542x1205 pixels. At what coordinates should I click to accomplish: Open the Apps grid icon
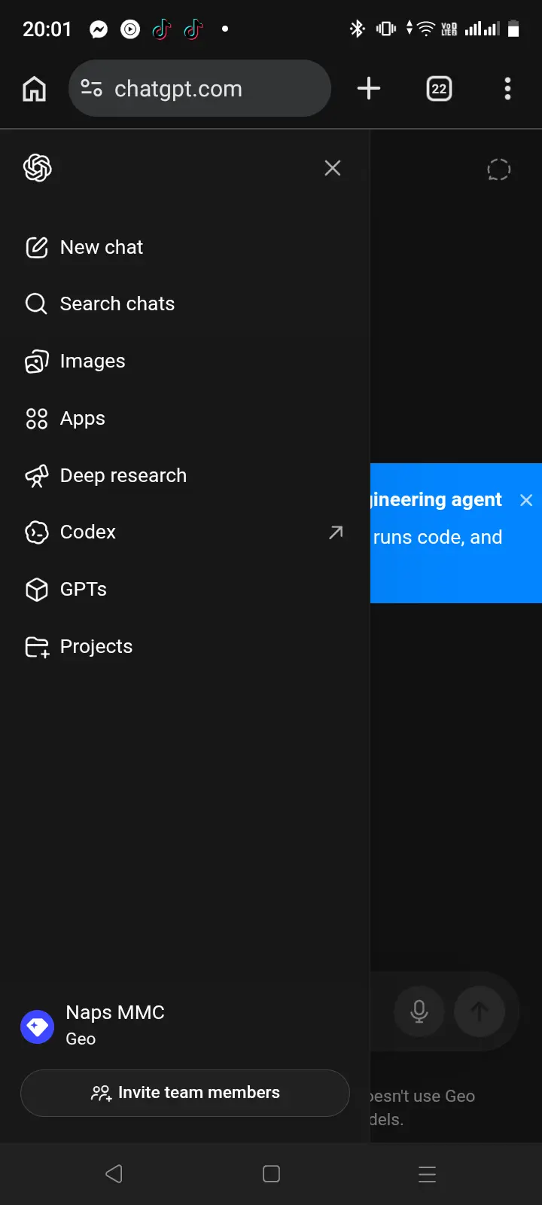pyautogui.click(x=37, y=419)
